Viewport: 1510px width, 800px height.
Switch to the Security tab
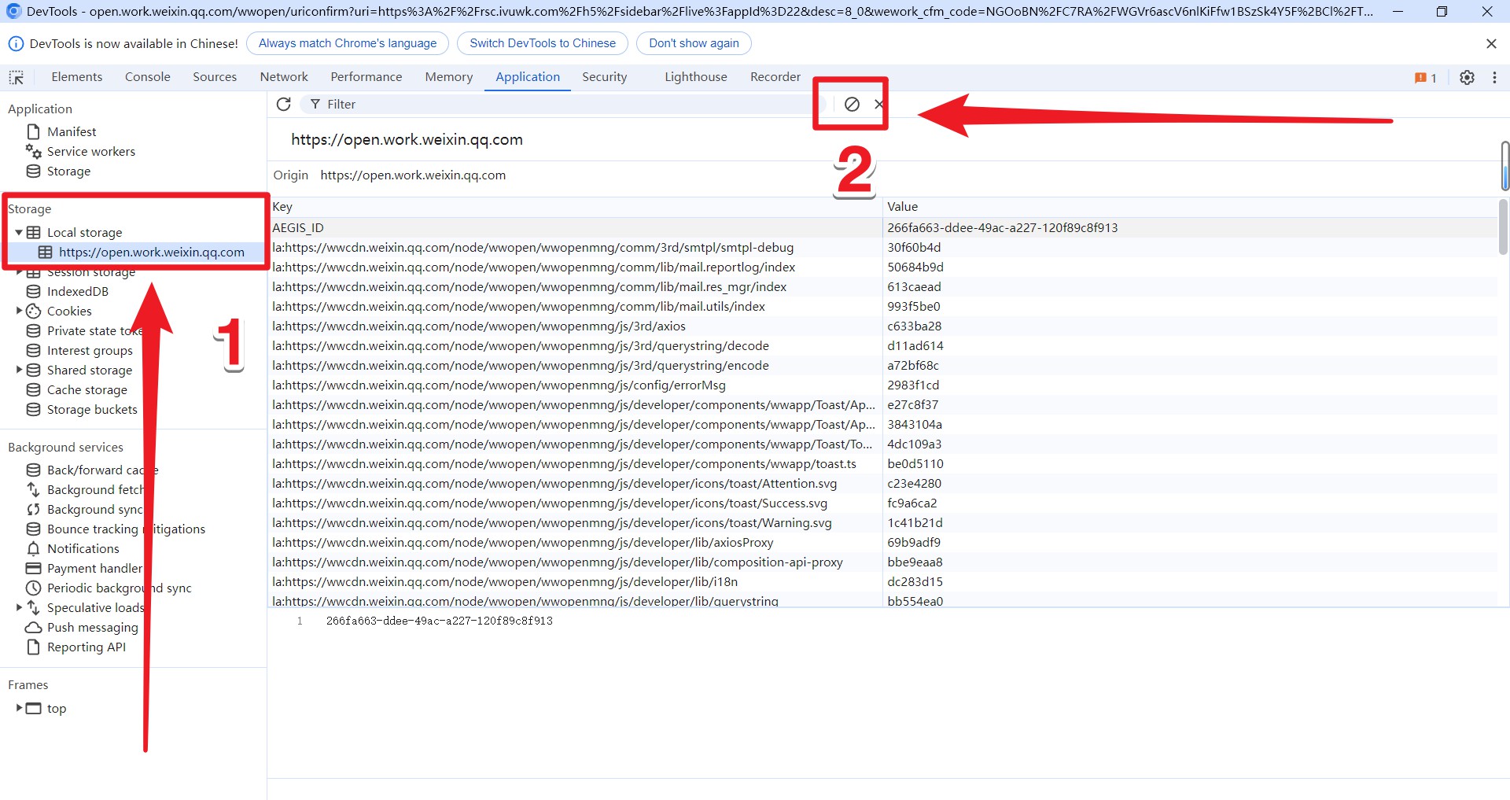pyautogui.click(x=605, y=77)
